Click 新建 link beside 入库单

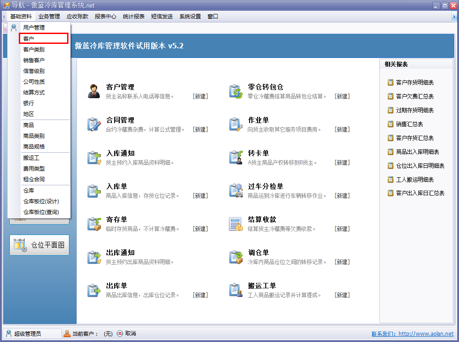coord(200,196)
